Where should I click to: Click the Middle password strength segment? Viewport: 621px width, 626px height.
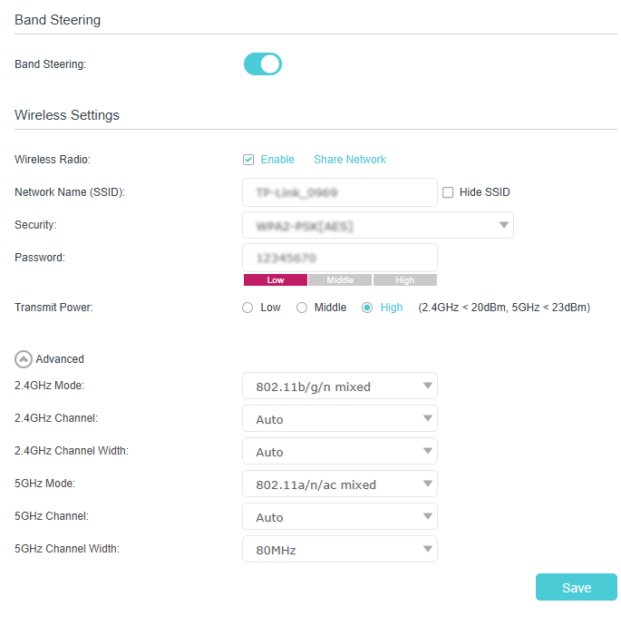(x=340, y=279)
